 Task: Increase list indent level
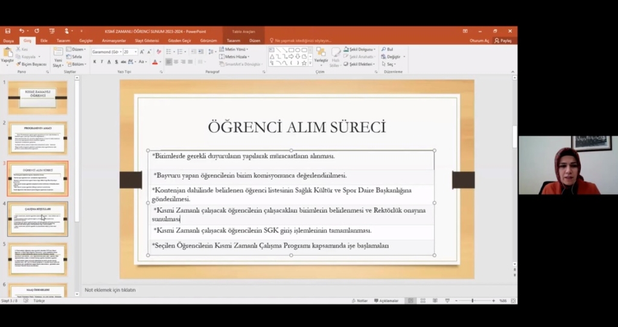pyautogui.click(x=201, y=52)
